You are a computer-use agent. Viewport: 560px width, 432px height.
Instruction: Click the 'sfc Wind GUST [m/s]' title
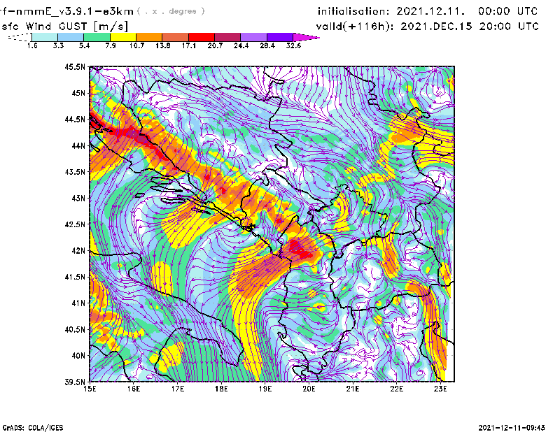64,27
